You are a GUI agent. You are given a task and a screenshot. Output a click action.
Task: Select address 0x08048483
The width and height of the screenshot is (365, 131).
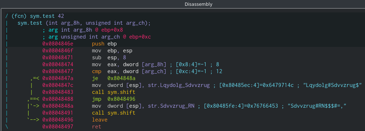tap(58, 92)
